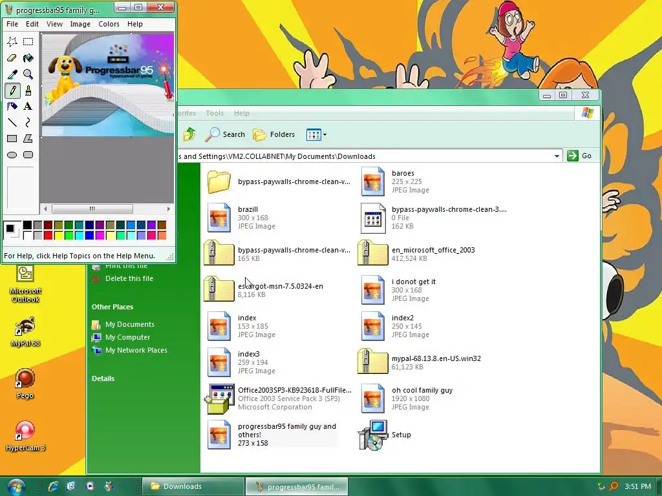Viewport: 662px width, 496px height.
Task: Open the Tools menu in Explorer window
Action: tap(215, 113)
